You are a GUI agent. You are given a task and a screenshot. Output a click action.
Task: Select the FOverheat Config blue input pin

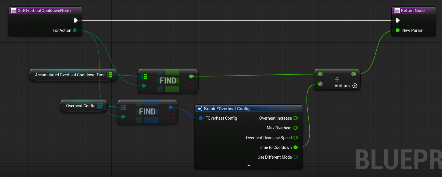tap(201, 118)
